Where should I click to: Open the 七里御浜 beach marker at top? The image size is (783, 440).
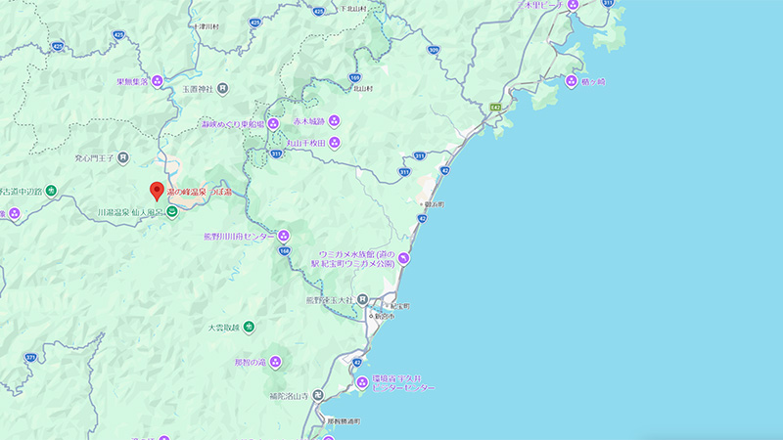pyautogui.click(x=576, y=6)
